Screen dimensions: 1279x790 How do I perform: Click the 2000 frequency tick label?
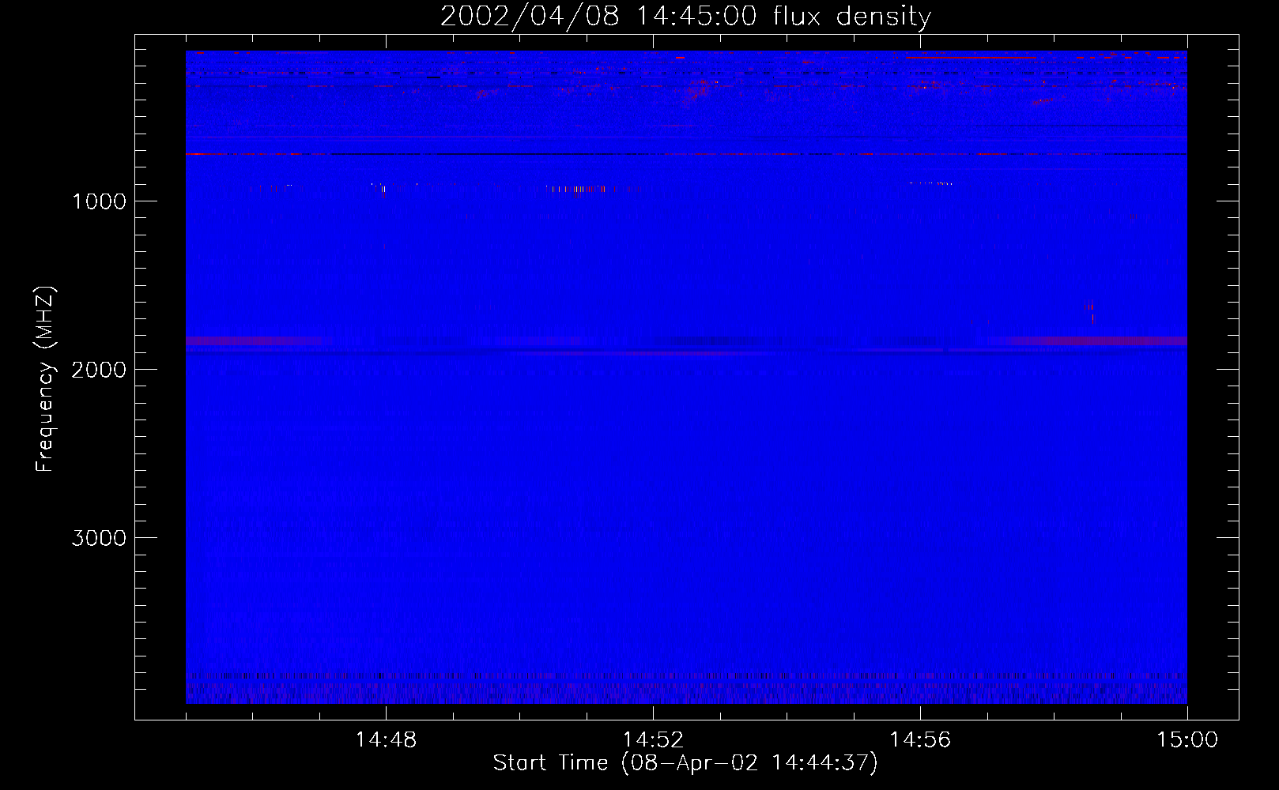coord(99,370)
